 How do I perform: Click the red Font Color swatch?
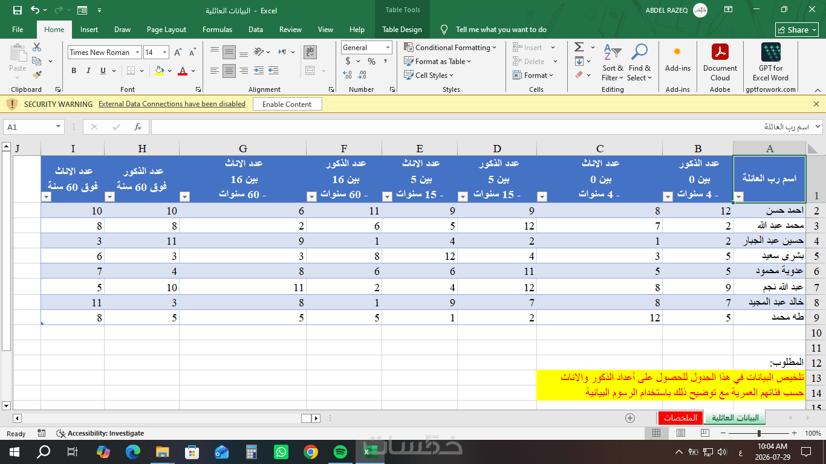tap(183, 71)
